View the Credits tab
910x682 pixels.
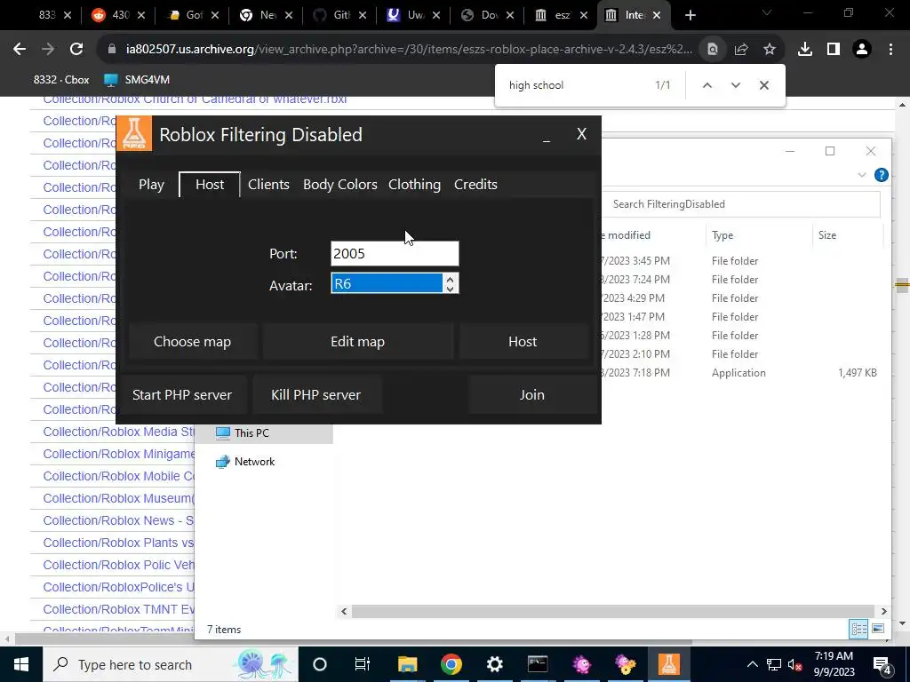click(x=475, y=185)
